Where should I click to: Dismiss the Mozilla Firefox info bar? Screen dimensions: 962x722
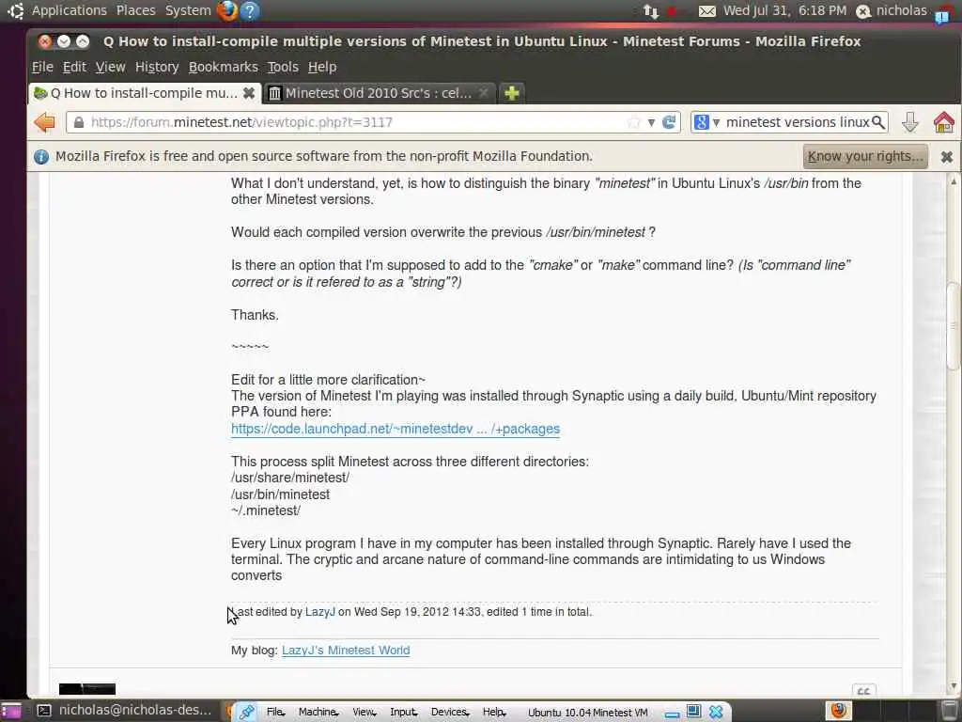coord(947,157)
